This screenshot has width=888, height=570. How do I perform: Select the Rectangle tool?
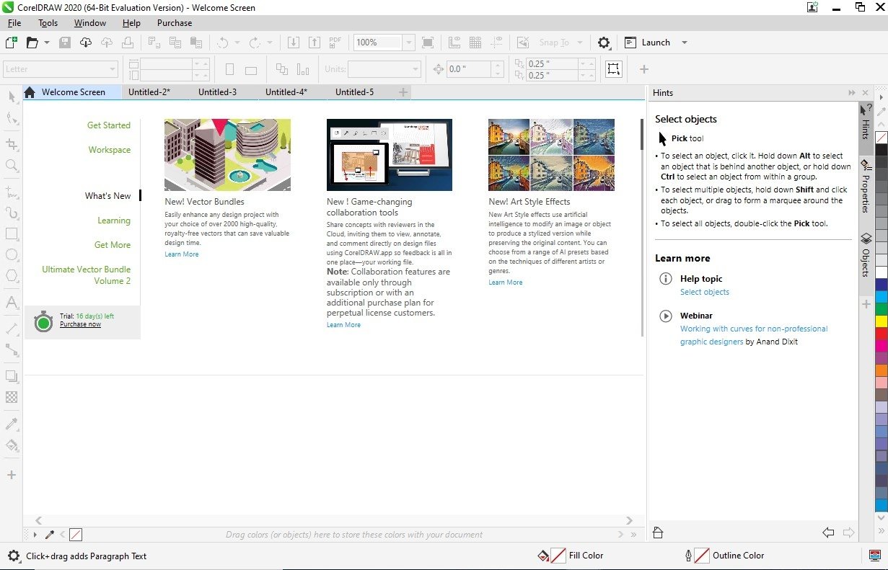12,234
